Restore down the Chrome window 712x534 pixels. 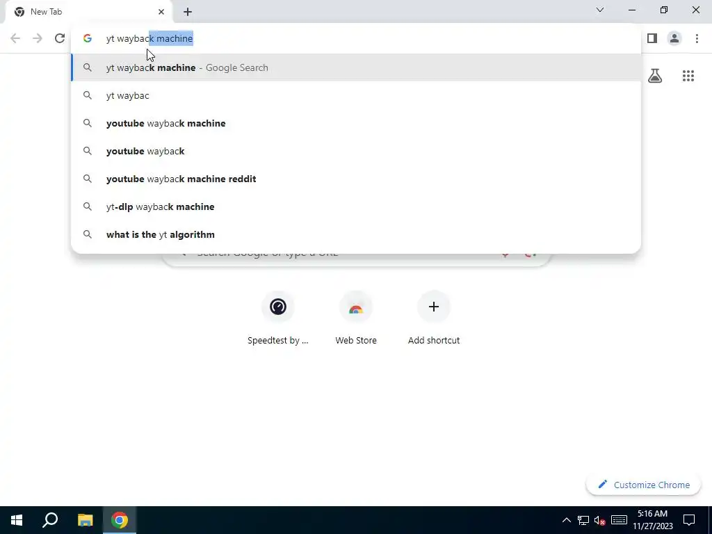pyautogui.click(x=663, y=10)
